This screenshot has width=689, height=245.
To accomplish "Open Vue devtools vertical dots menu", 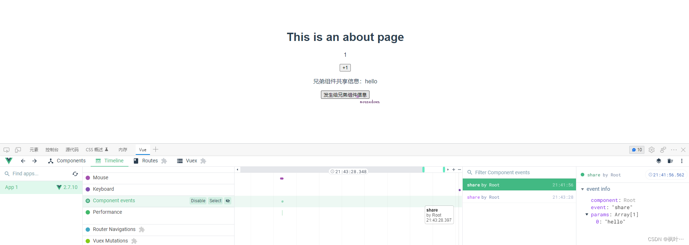I will [x=682, y=161].
